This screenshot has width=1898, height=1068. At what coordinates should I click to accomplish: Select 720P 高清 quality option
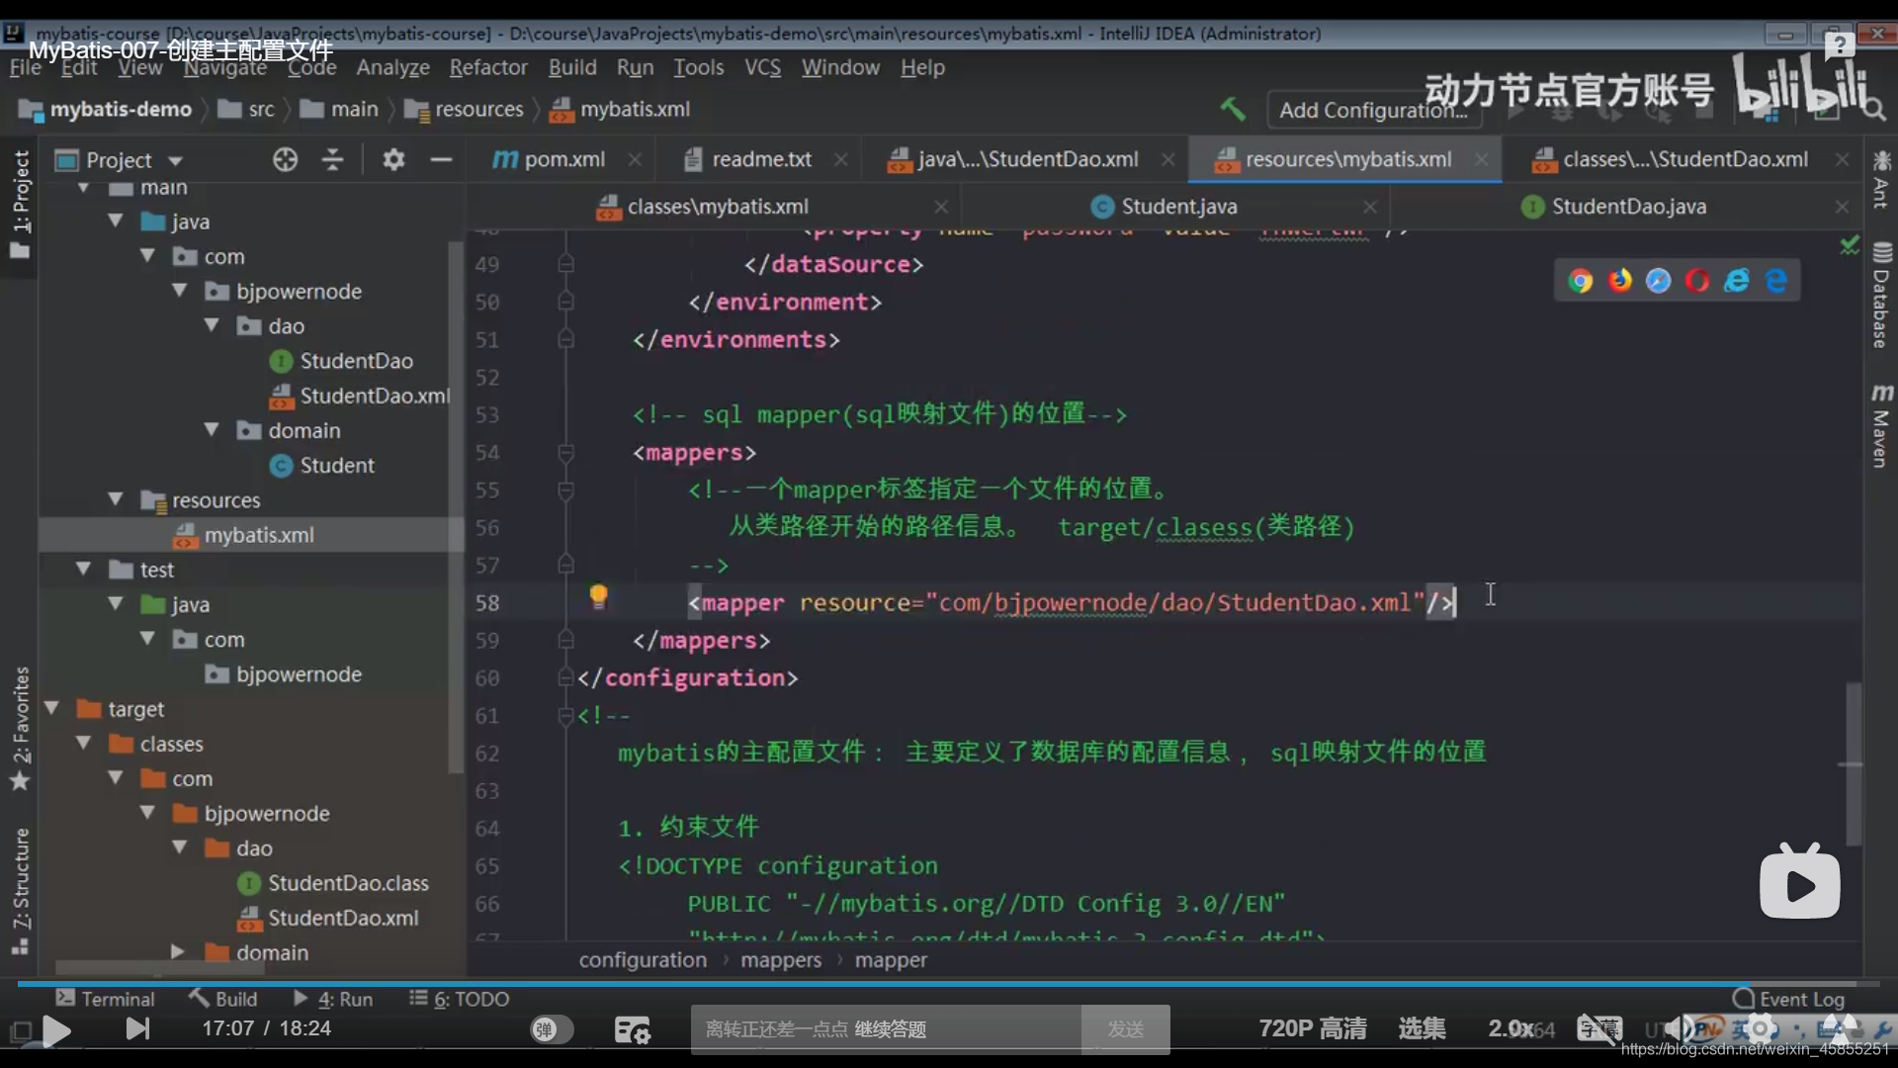coord(1313,1028)
